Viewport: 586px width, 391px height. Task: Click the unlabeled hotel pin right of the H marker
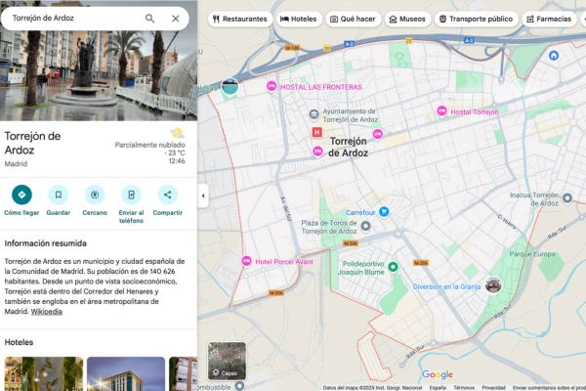pos(378,134)
